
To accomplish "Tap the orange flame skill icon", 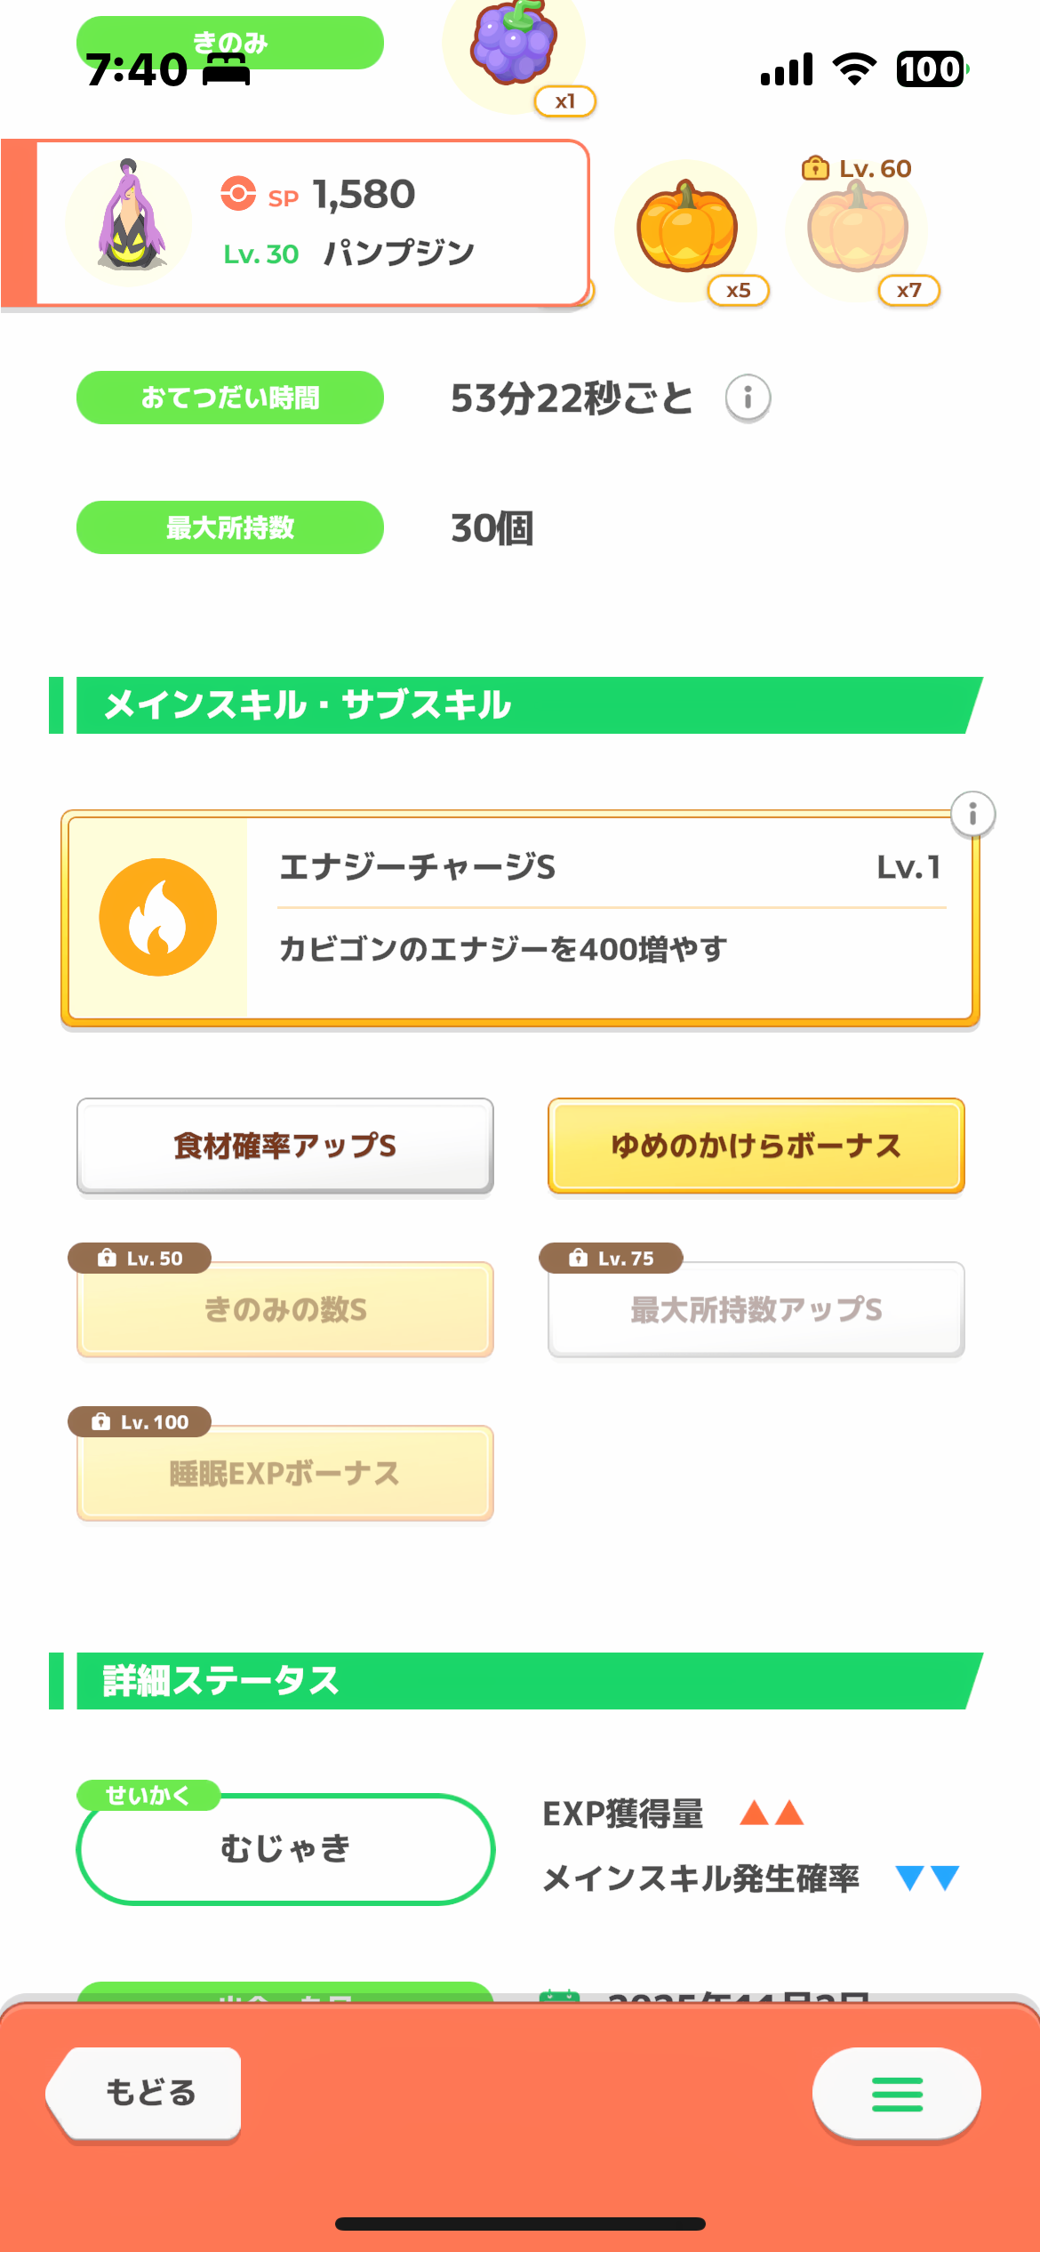I will [x=158, y=917].
